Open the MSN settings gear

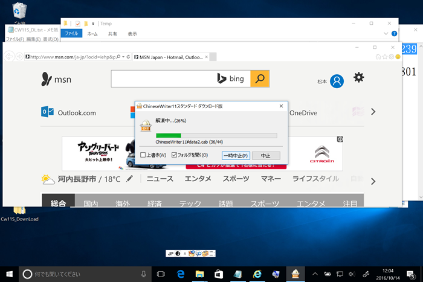358,78
